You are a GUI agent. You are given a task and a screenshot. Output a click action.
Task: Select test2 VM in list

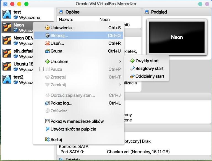pyautogui.click(x=17, y=79)
